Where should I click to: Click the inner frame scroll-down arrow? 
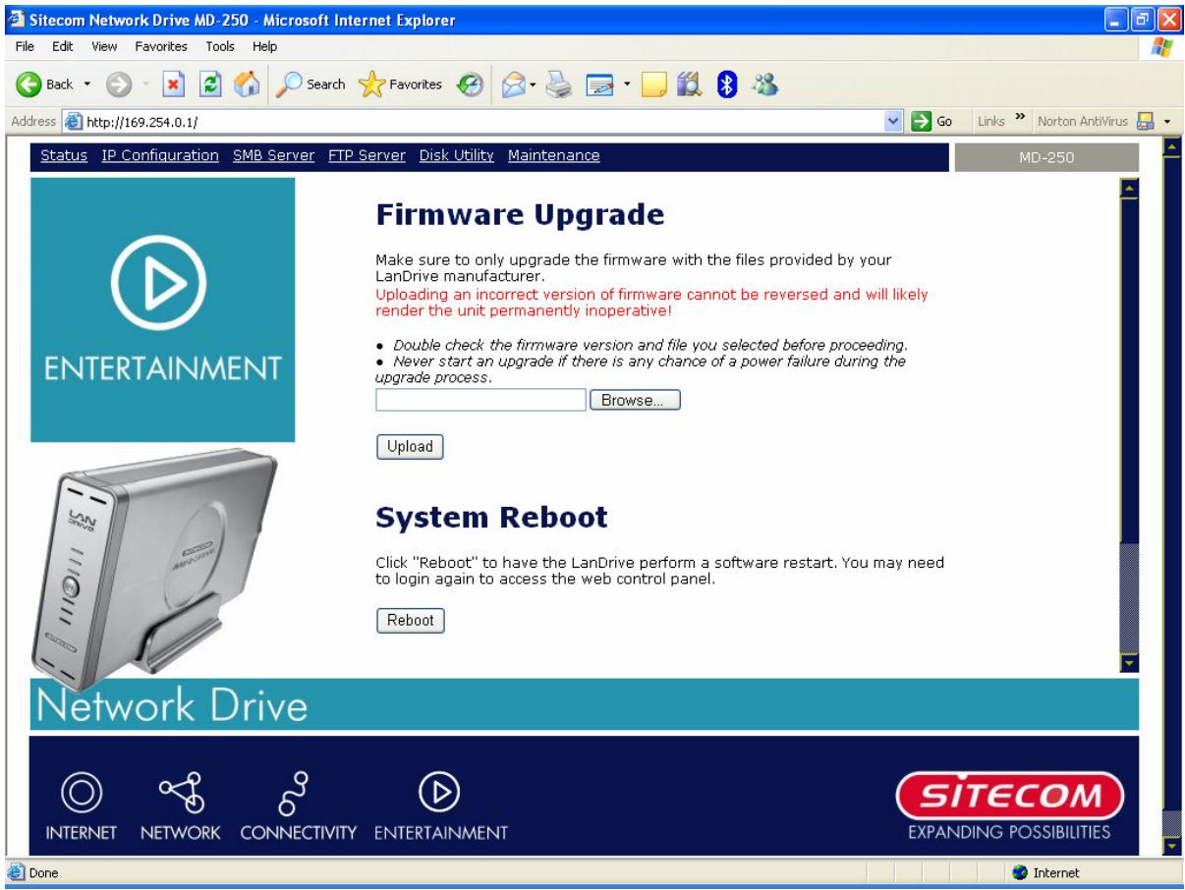1129,662
